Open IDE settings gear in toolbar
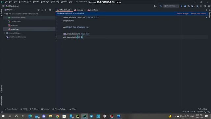The image size is (211, 119). click(209, 6)
